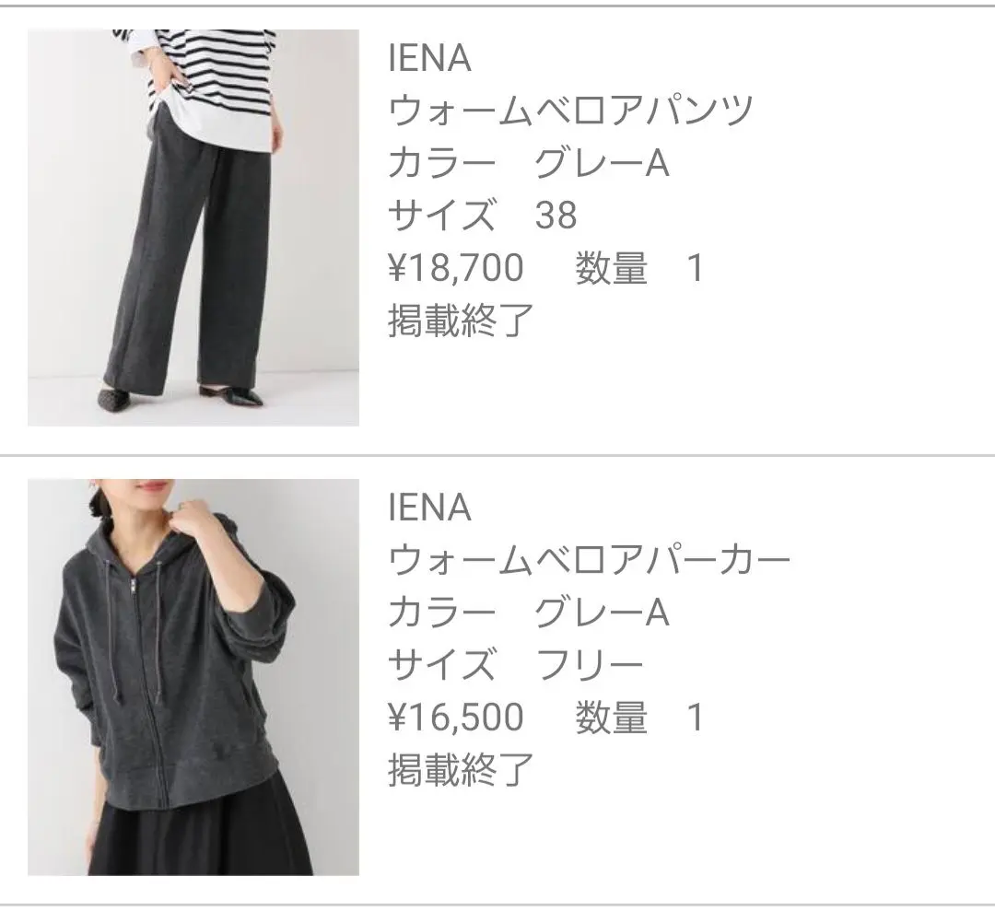995x911 pixels.
Task: Click 数量 1 on the pants item
Action: (x=639, y=267)
